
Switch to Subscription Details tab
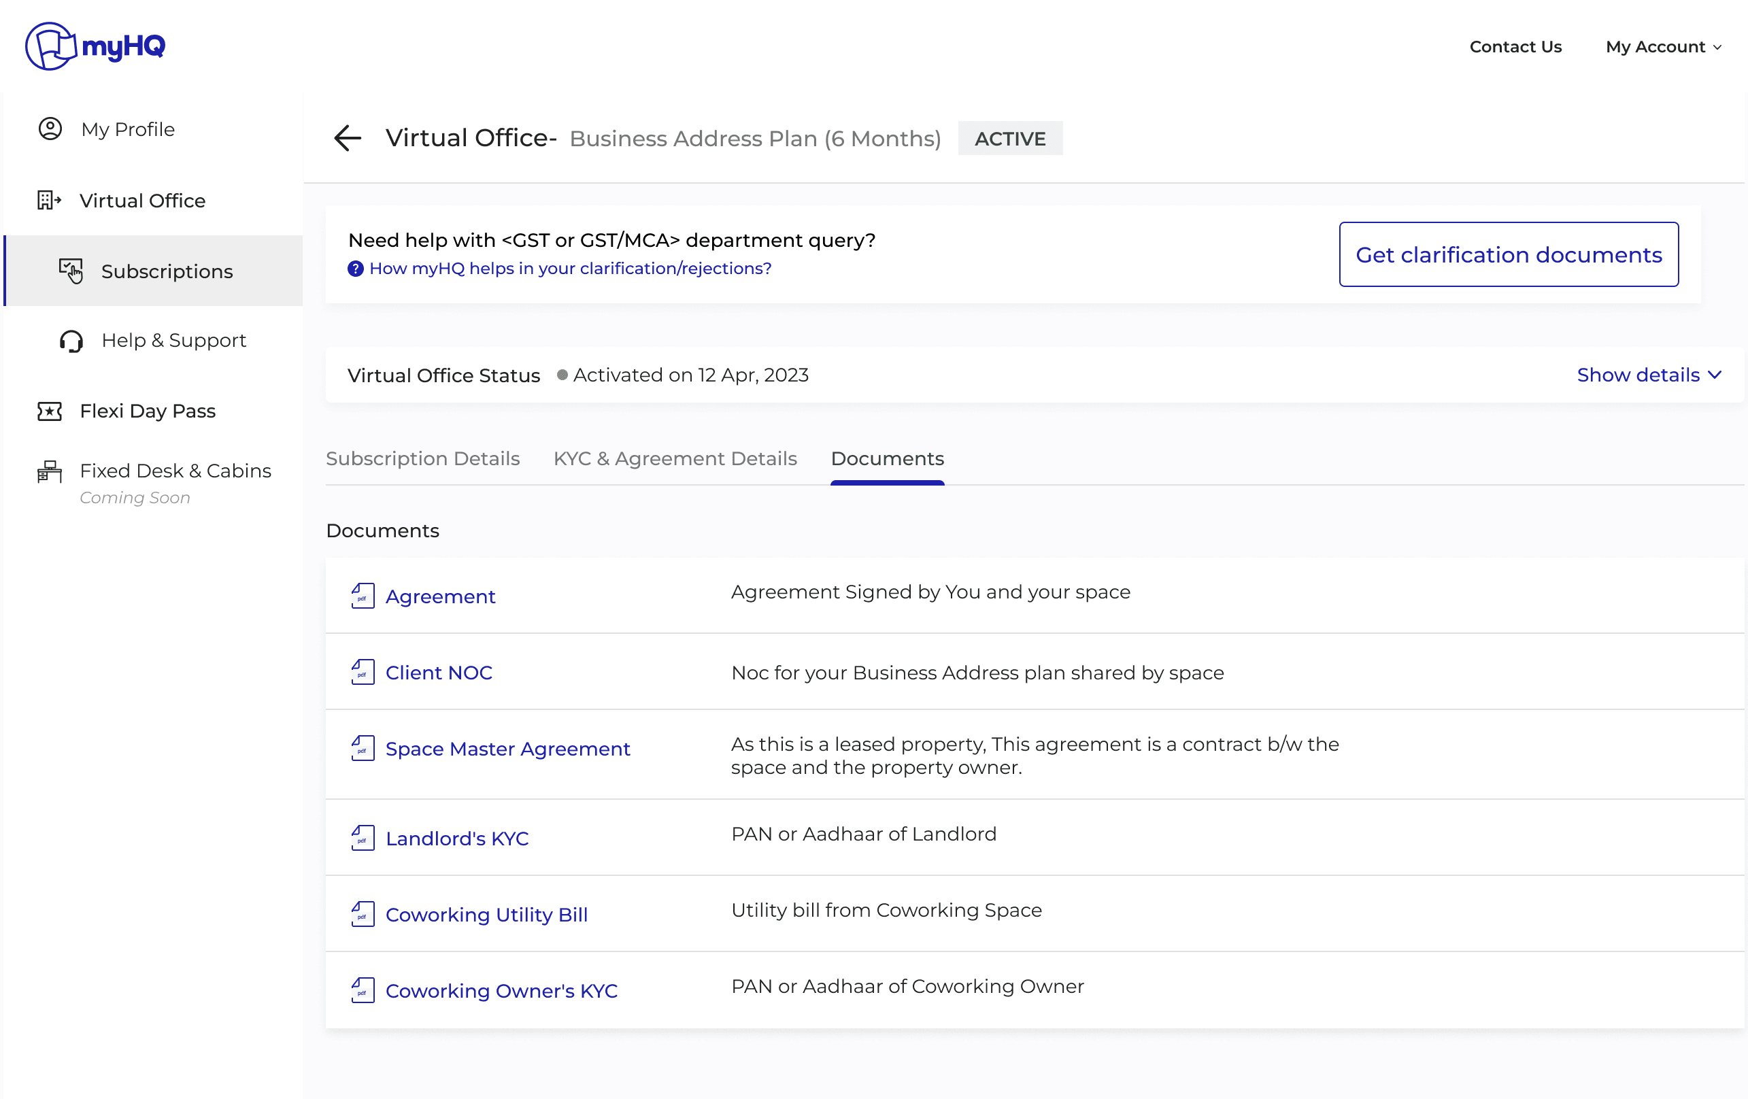[422, 459]
